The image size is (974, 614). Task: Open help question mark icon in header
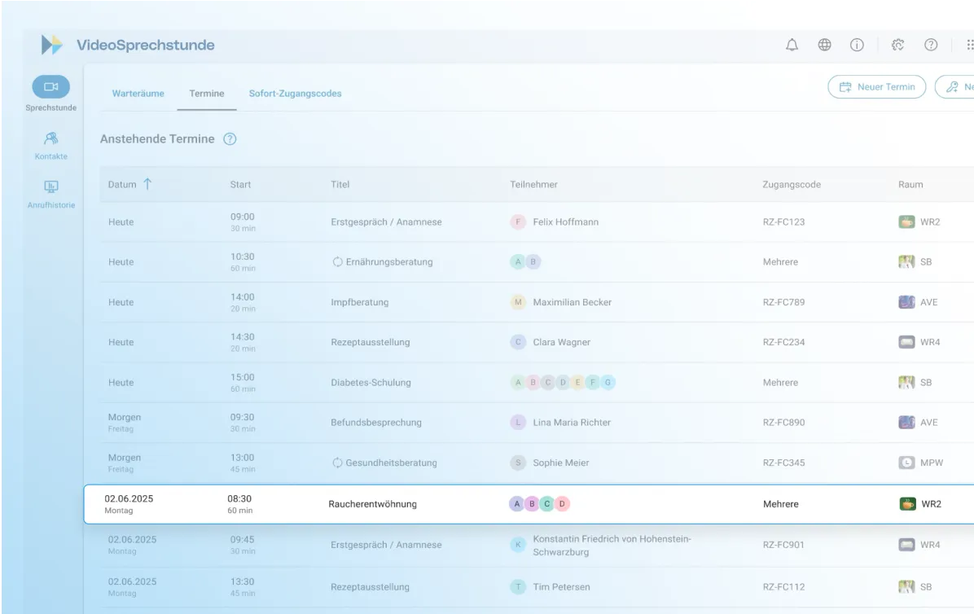(x=931, y=45)
